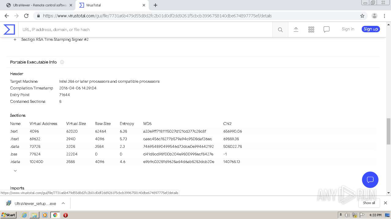Click the red security taskbar icon
This screenshot has height=219, width=391.
click(65, 215)
